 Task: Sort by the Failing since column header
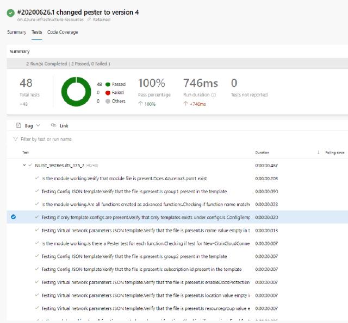[334, 153]
